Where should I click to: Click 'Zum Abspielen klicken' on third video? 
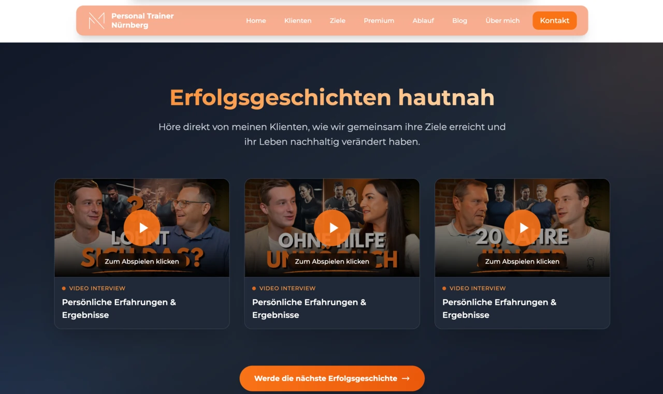click(522, 261)
